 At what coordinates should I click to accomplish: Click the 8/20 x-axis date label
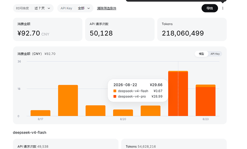click(123, 119)
